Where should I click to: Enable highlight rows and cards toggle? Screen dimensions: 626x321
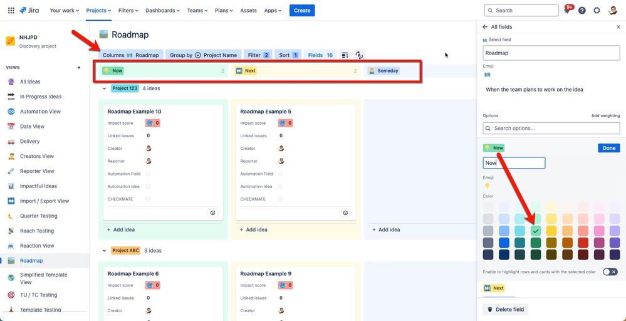610,272
